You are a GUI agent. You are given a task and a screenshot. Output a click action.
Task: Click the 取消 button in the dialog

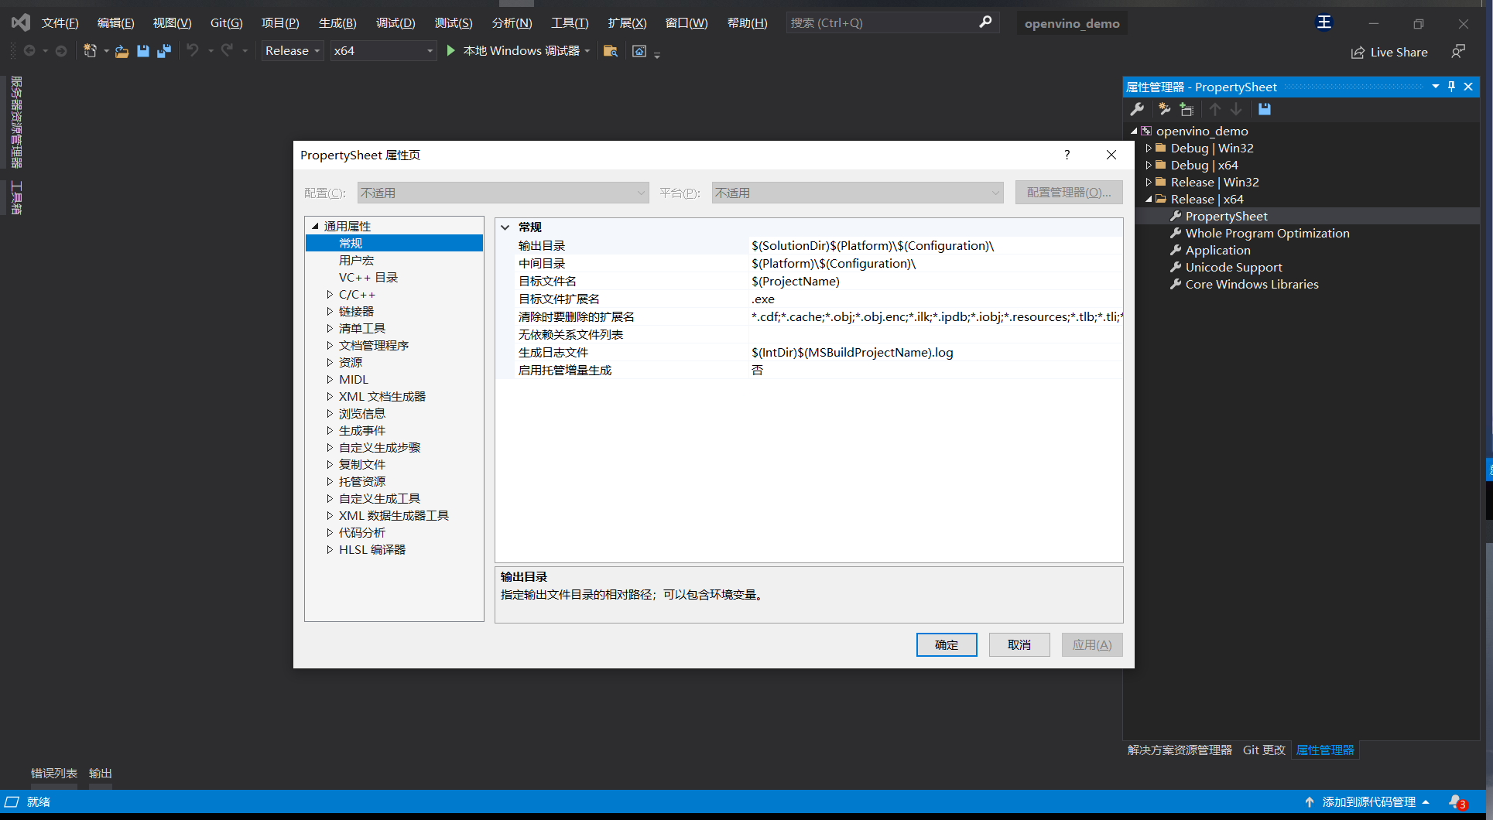[1019, 644]
